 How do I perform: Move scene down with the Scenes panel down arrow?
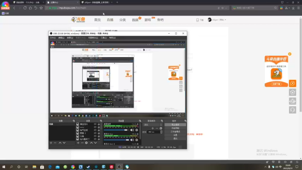(x=64, y=143)
